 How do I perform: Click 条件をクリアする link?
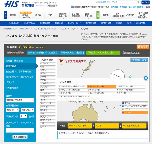131,52
